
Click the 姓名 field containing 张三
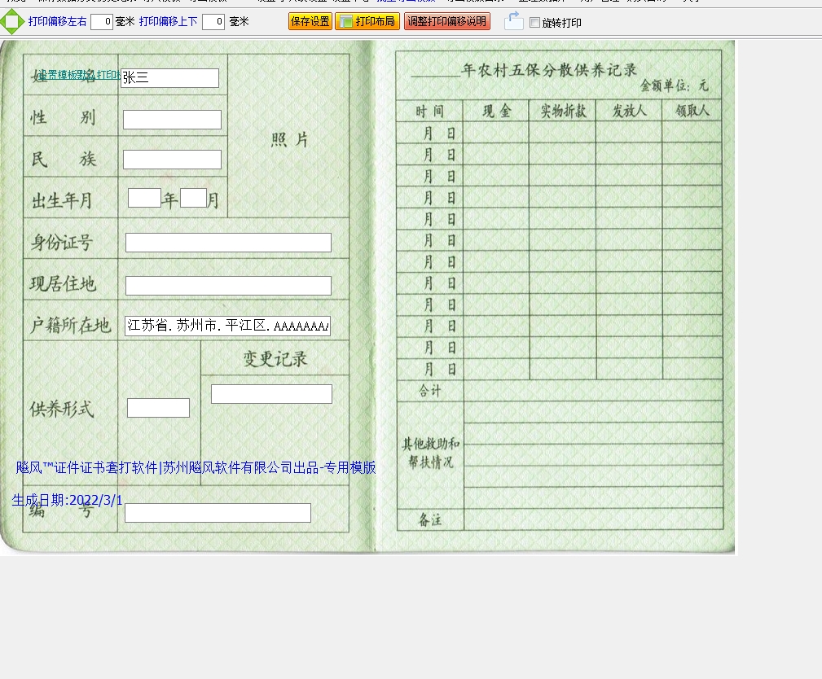pos(169,78)
